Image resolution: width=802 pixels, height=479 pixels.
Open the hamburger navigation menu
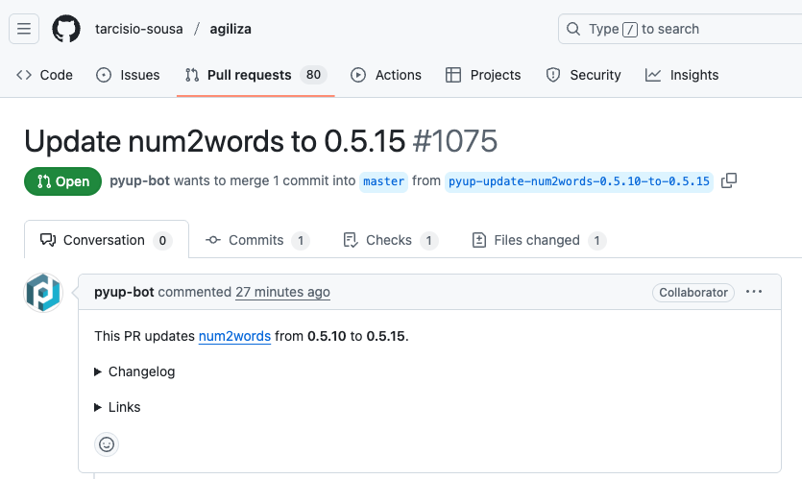tap(24, 29)
